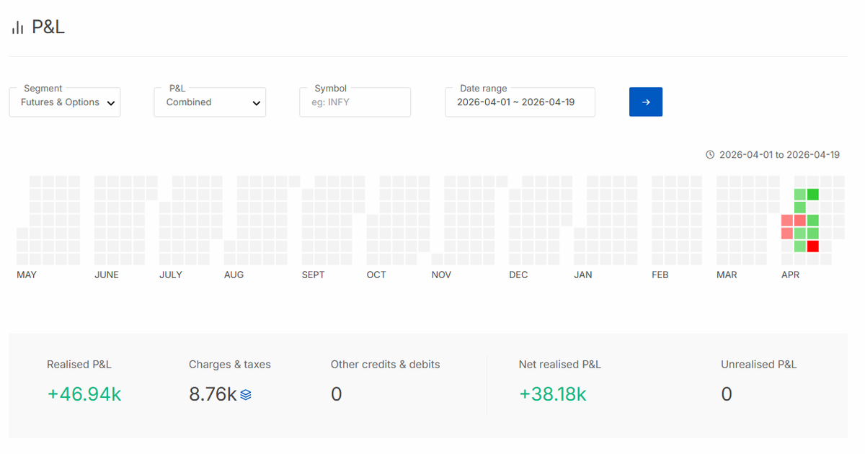Click the brightest green cell in the APR column

pyautogui.click(x=813, y=194)
